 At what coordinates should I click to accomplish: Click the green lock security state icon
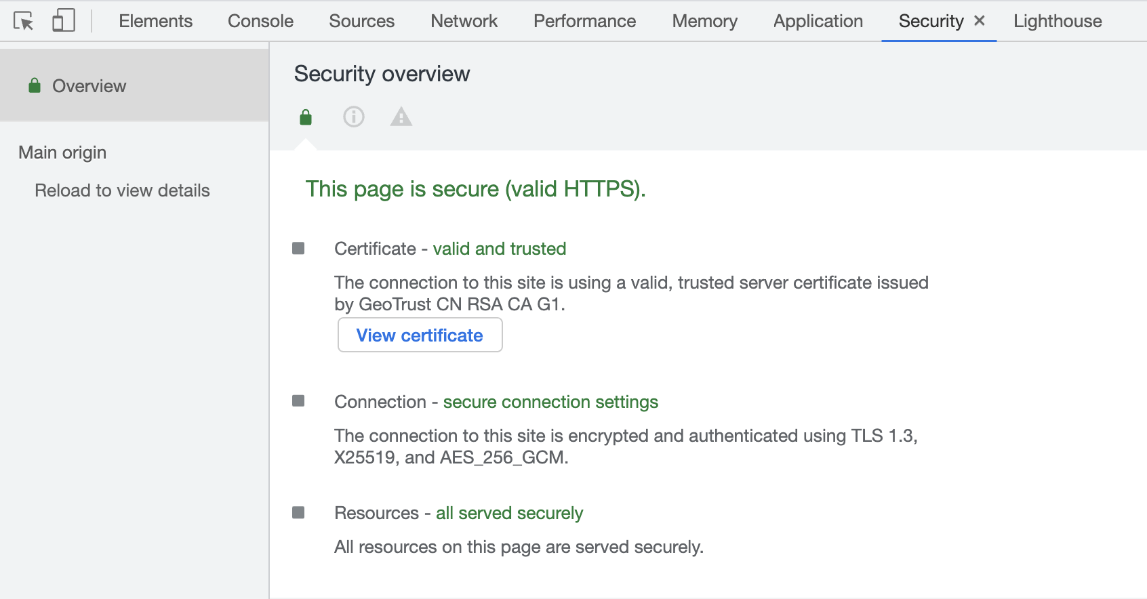(306, 117)
